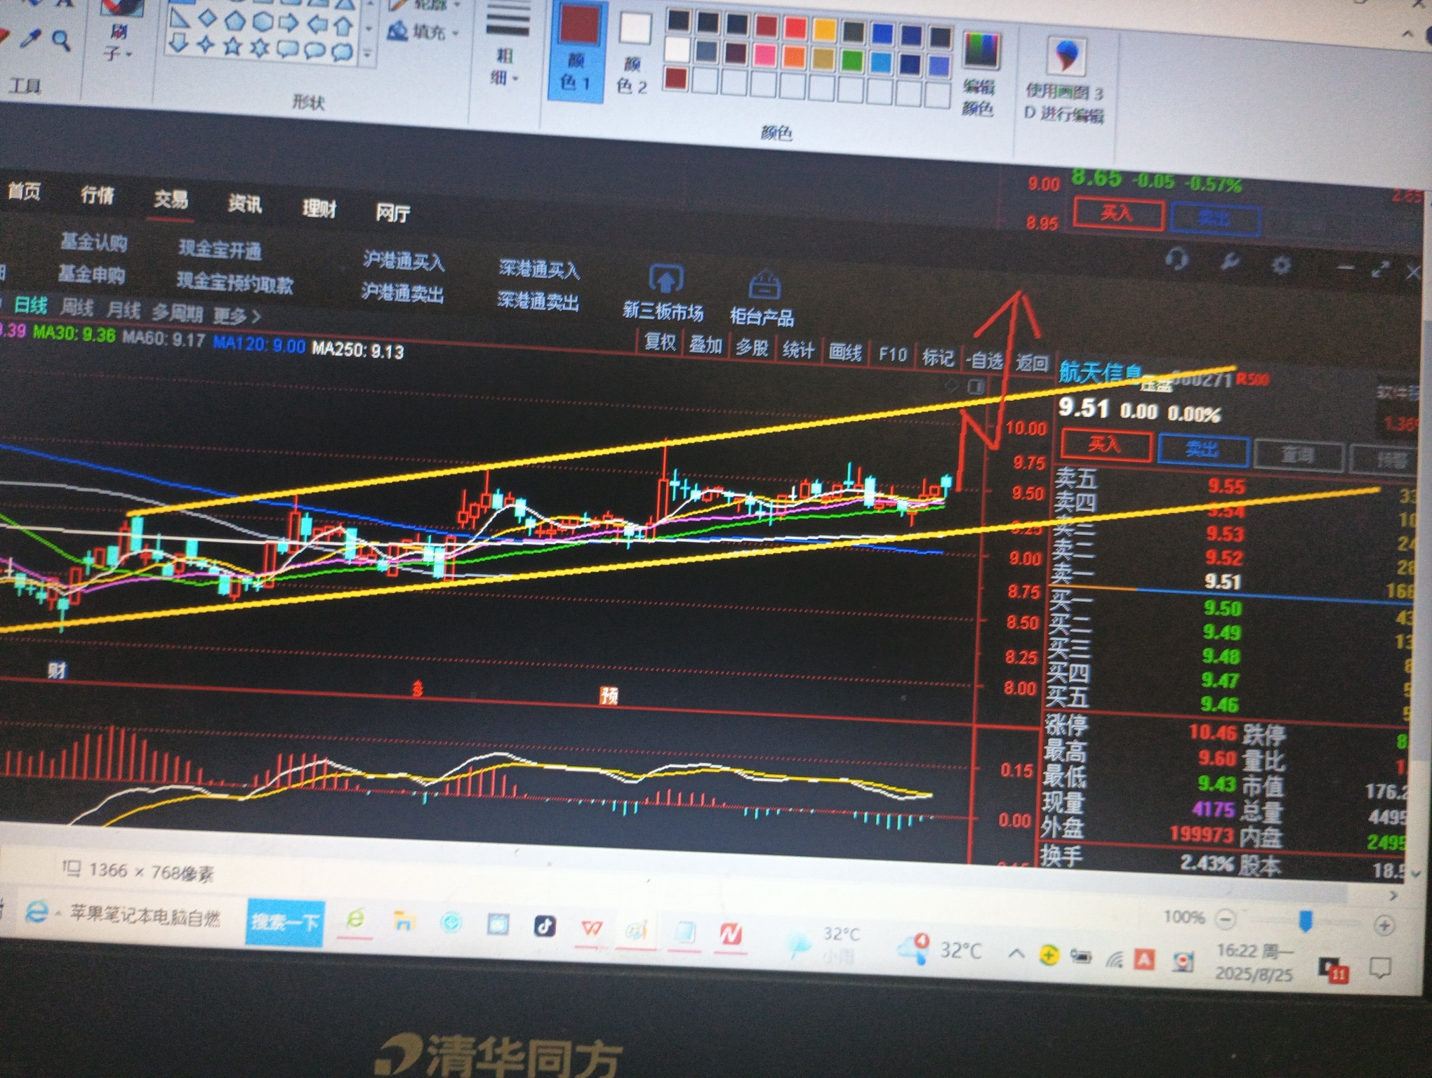Open the 编辑颜色 edit colors dialog
Screen dimensions: 1432x1078
[979, 74]
